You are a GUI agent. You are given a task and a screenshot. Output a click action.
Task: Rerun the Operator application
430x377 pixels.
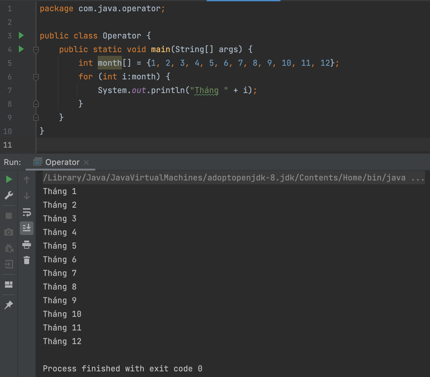point(8,179)
